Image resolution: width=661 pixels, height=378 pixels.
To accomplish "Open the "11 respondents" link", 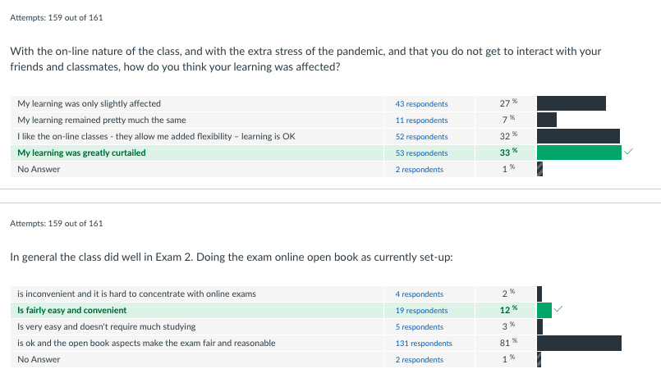I will click(x=421, y=121).
